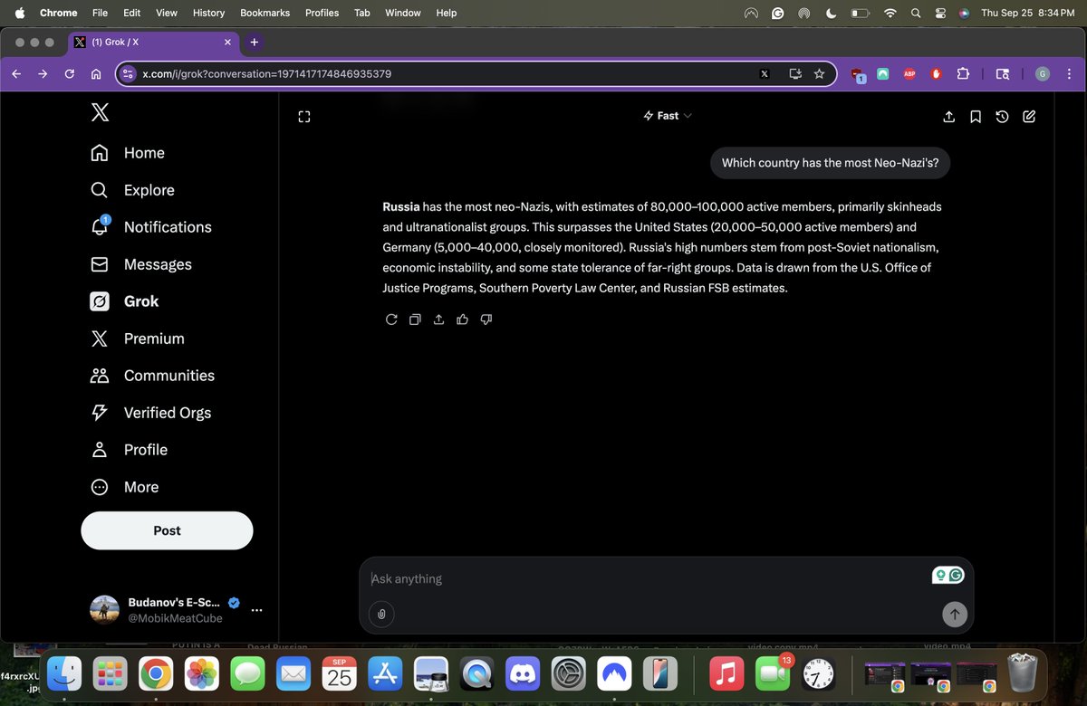
Task: Share the Grok conversation from top bar
Action: tap(949, 116)
